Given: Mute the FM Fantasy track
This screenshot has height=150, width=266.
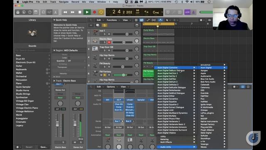Looking at the screenshot, I should [101, 75].
